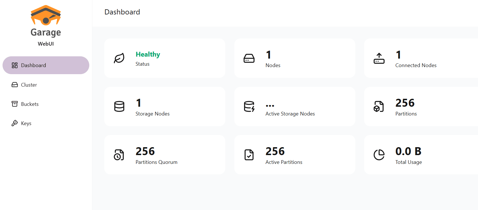478x210 pixels.
Task: Click the Partitions package icon
Action: click(x=379, y=107)
